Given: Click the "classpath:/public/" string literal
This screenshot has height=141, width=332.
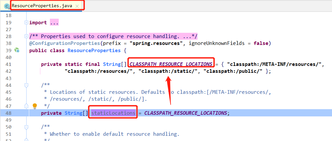Looking at the screenshot, I should 233,71.
